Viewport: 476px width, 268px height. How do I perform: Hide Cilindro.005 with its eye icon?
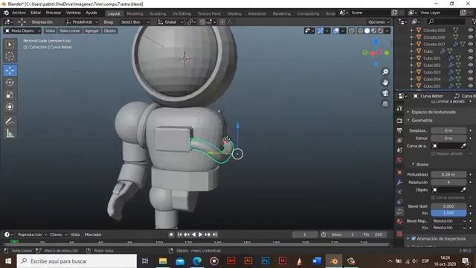coord(471,30)
